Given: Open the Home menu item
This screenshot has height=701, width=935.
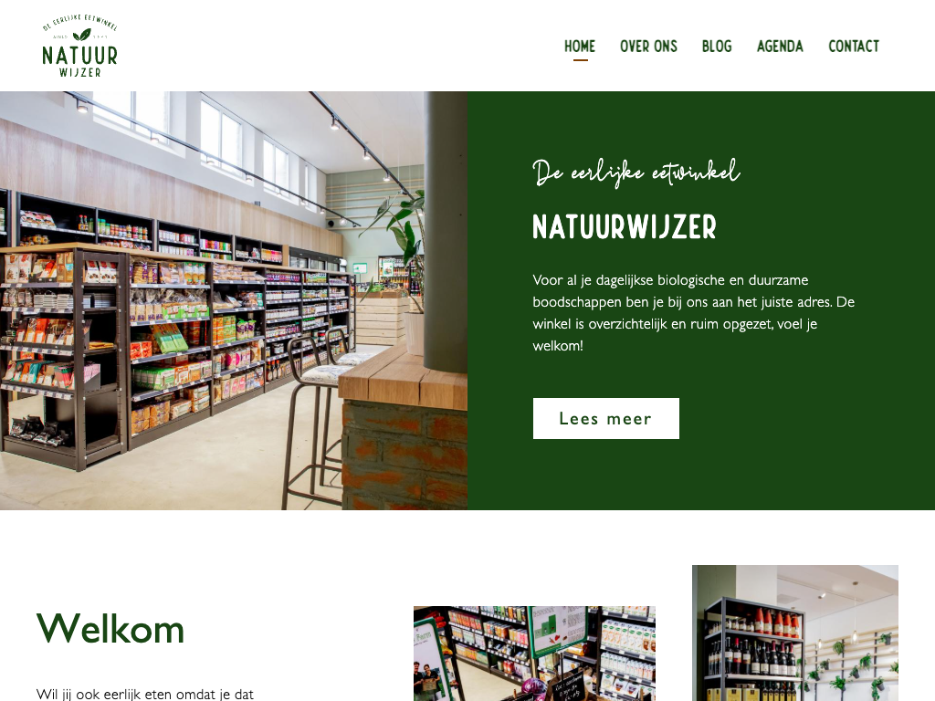Looking at the screenshot, I should (580, 47).
